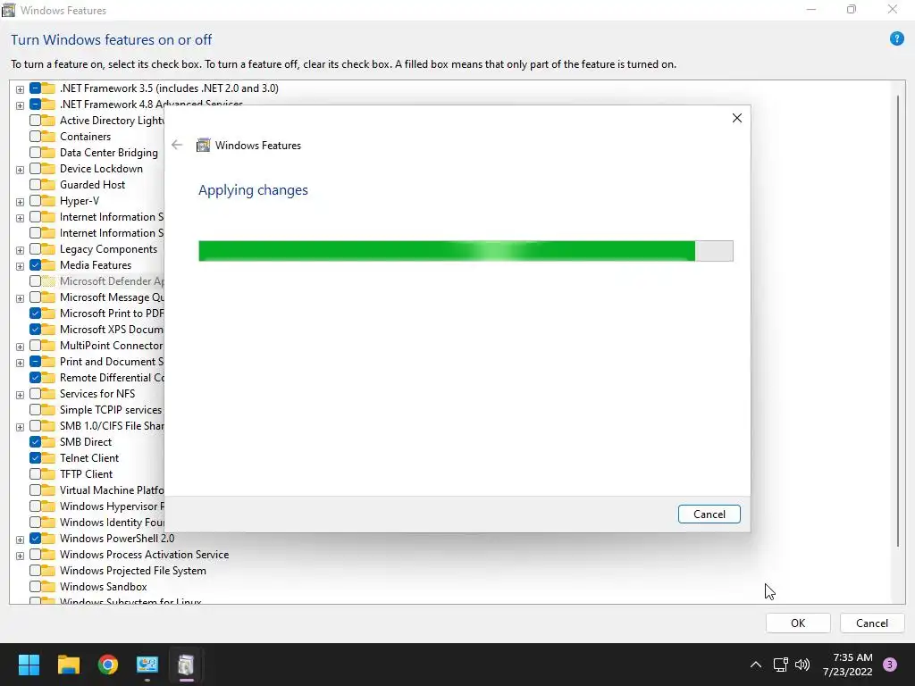
Task: Select the Windows Projected File System row
Action: [x=132, y=571]
